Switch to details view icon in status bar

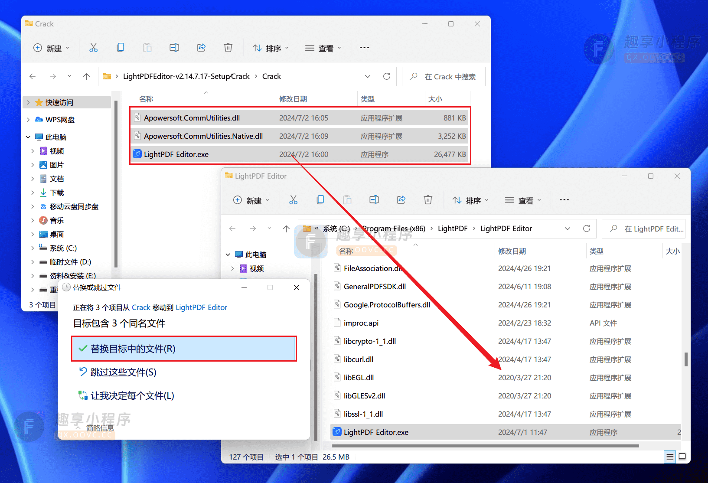[x=670, y=457]
